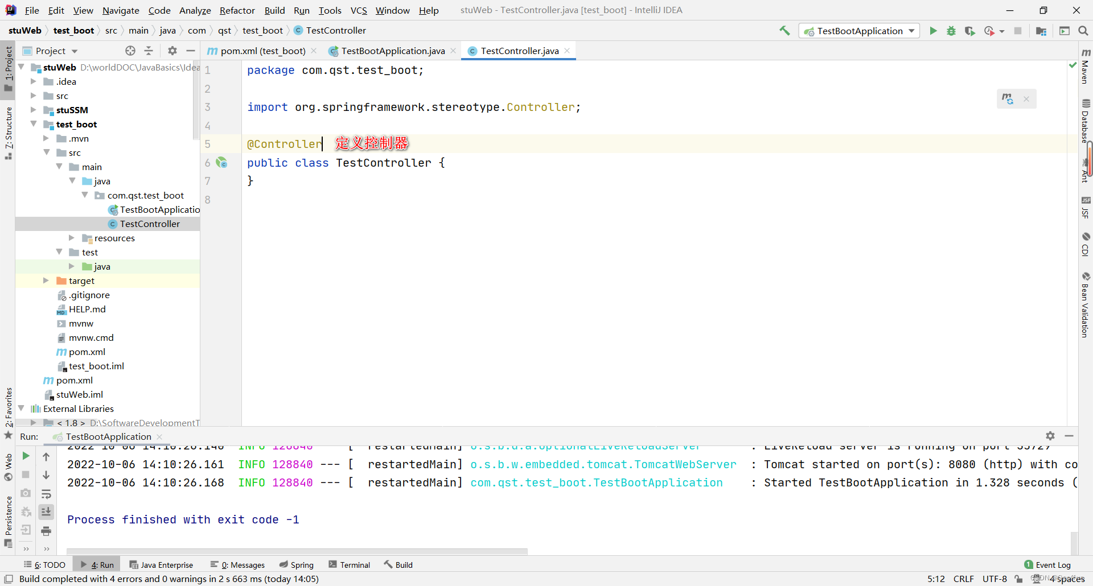Select HELP.md file in tree
This screenshot has width=1093, height=586.
87,309
